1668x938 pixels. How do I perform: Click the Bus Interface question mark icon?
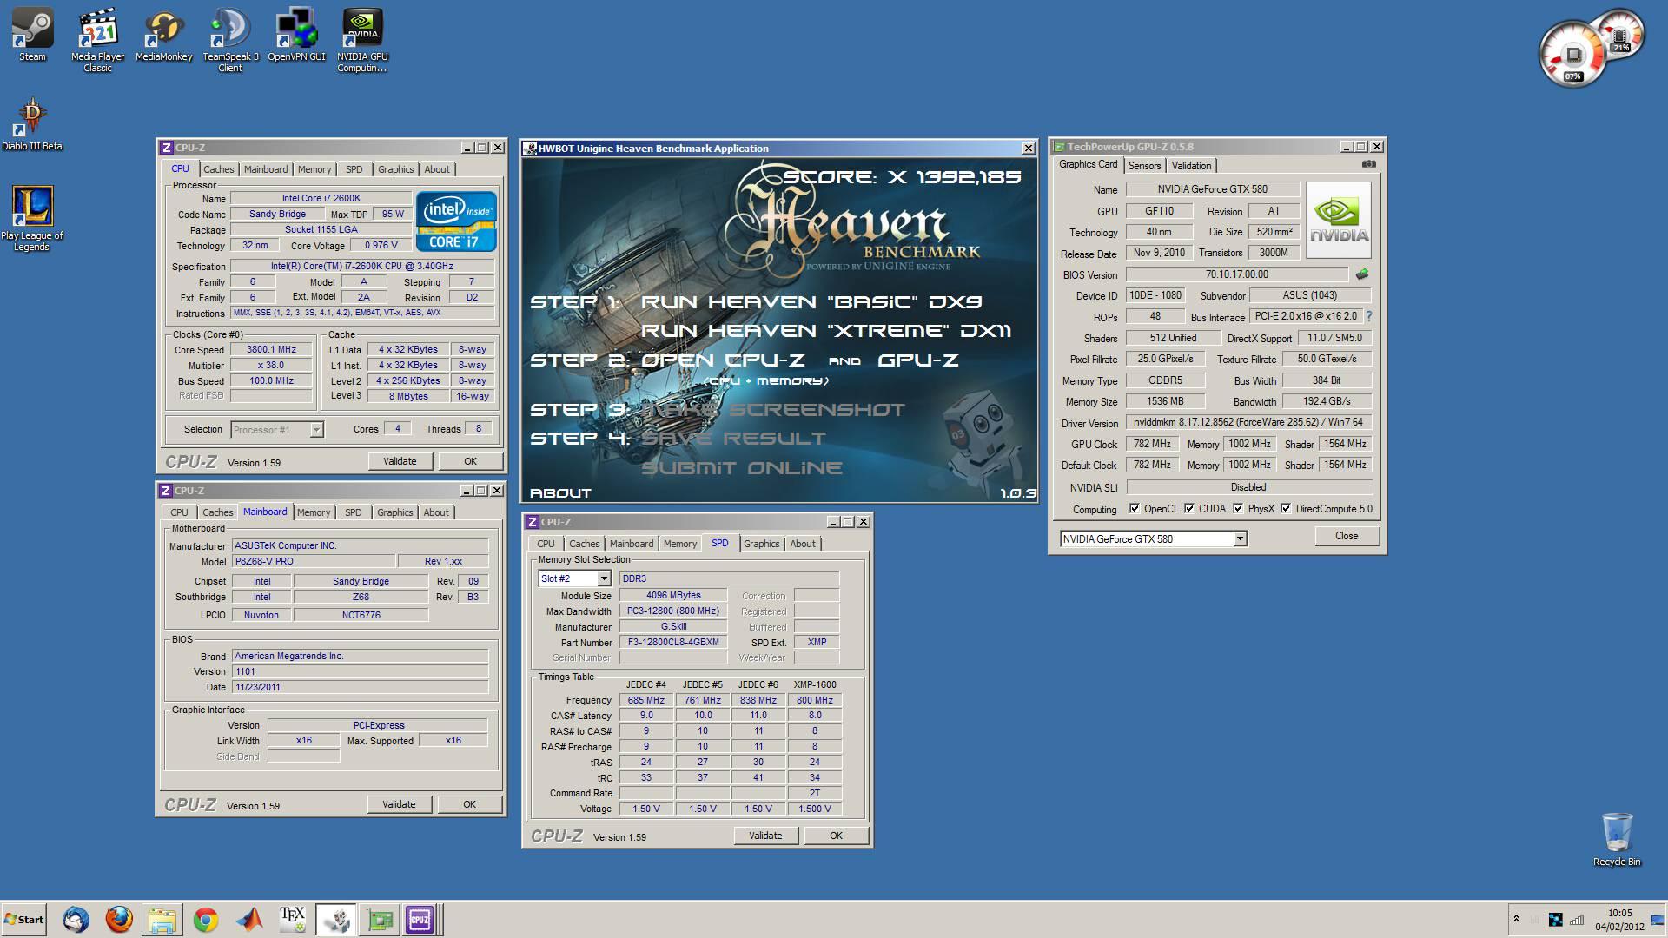tap(1369, 316)
